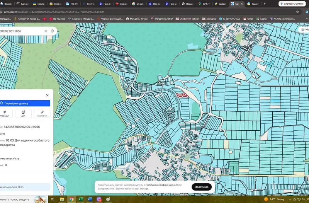The image size is (309, 203).
Task: Open a new browser tab
Action: [265, 4]
